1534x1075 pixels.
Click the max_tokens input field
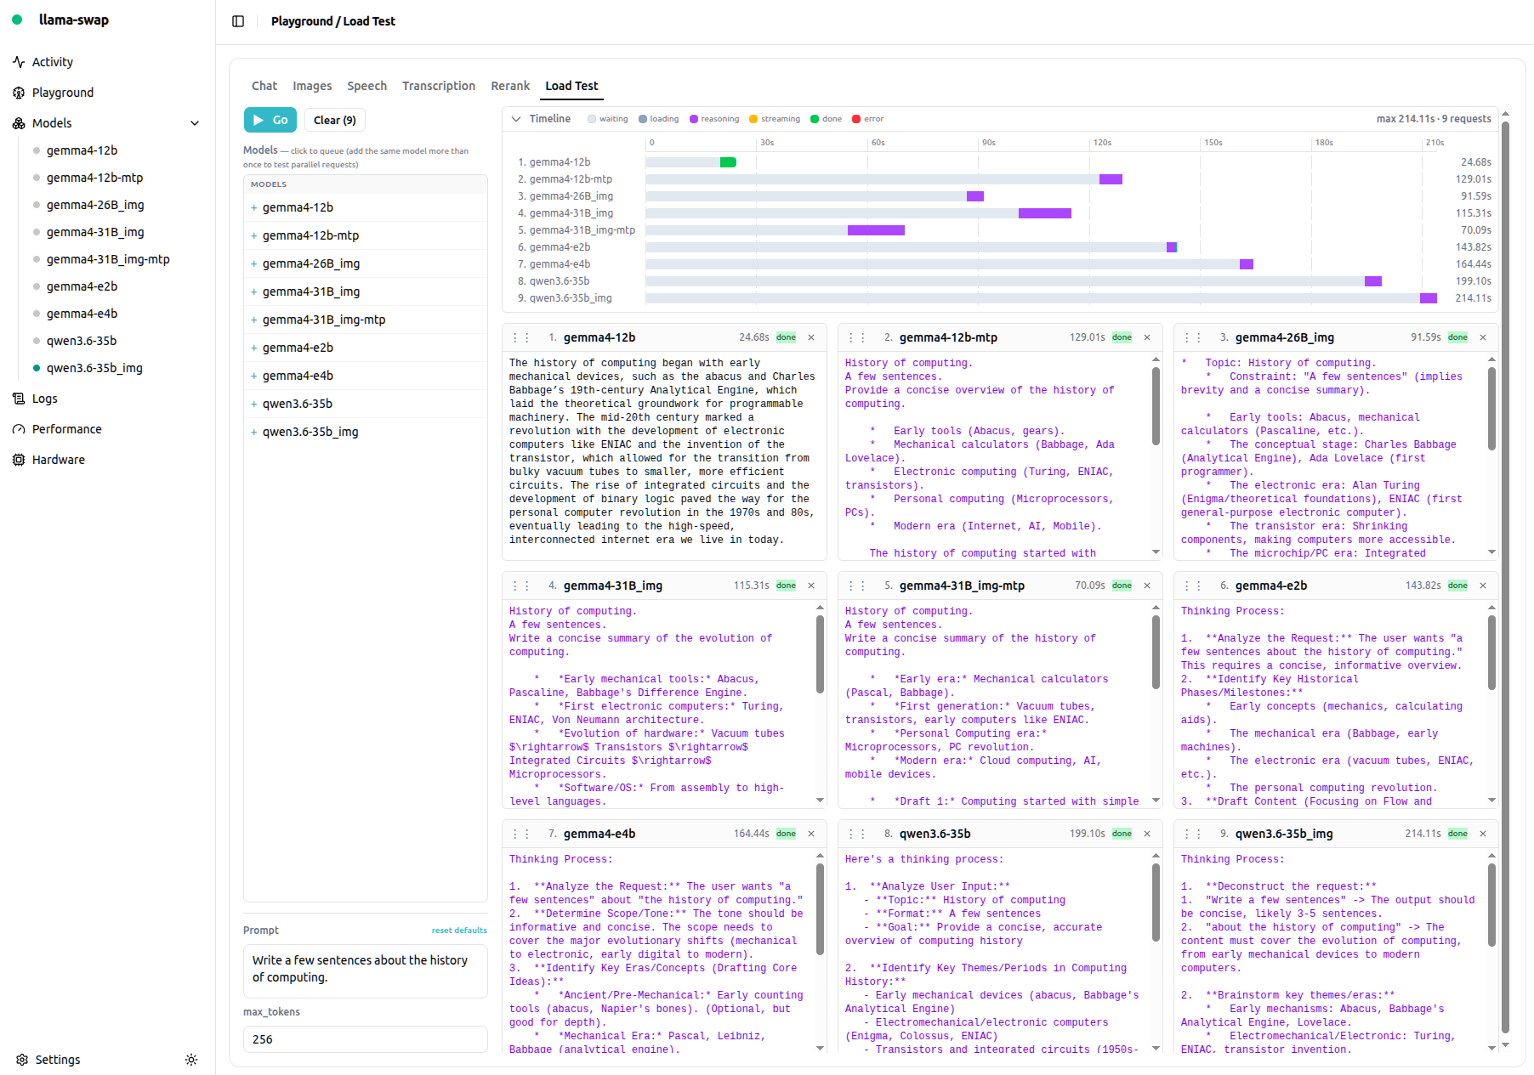(366, 1039)
